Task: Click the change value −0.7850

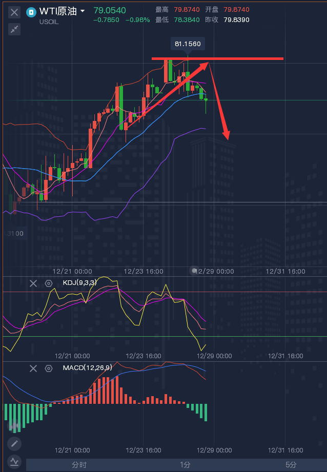Action: (106, 20)
